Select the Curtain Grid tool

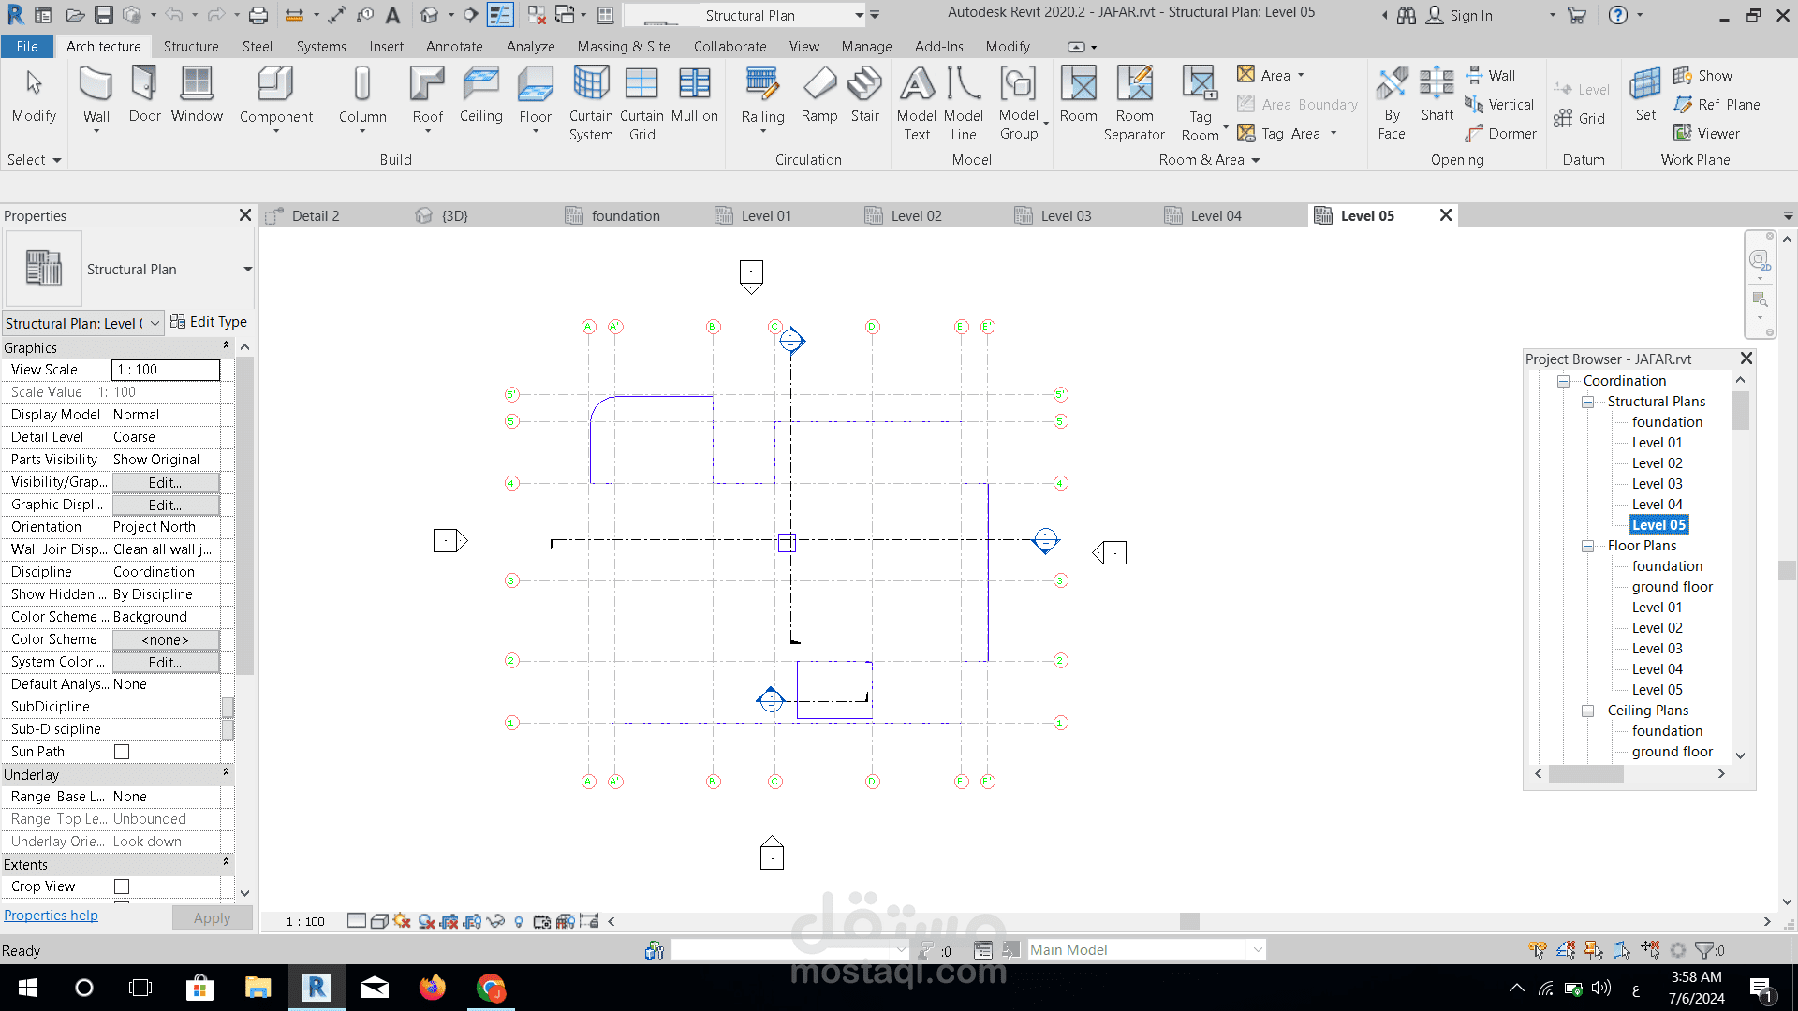click(641, 103)
